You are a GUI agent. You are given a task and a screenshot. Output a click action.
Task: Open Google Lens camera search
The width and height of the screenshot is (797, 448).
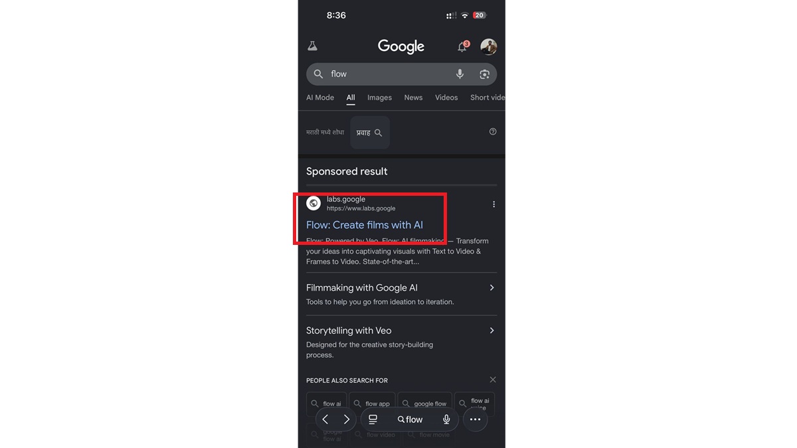(485, 74)
